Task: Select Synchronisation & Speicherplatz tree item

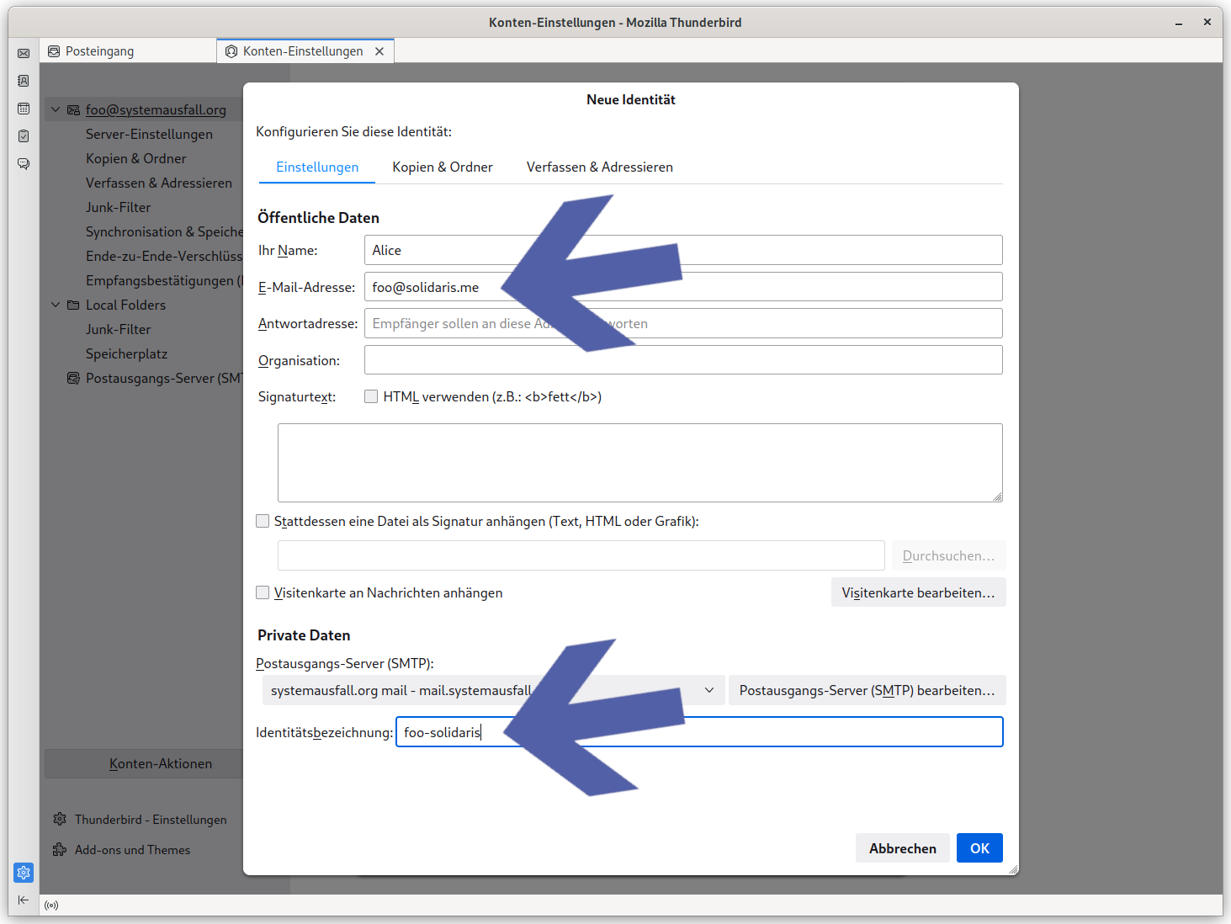Action: [x=164, y=231]
